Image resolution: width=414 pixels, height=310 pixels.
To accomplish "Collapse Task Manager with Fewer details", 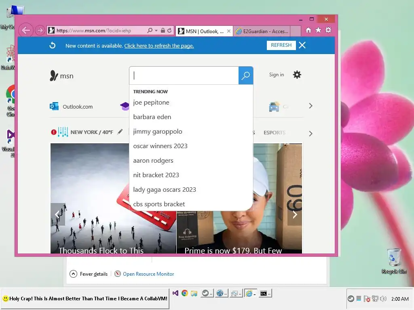I will (89, 274).
